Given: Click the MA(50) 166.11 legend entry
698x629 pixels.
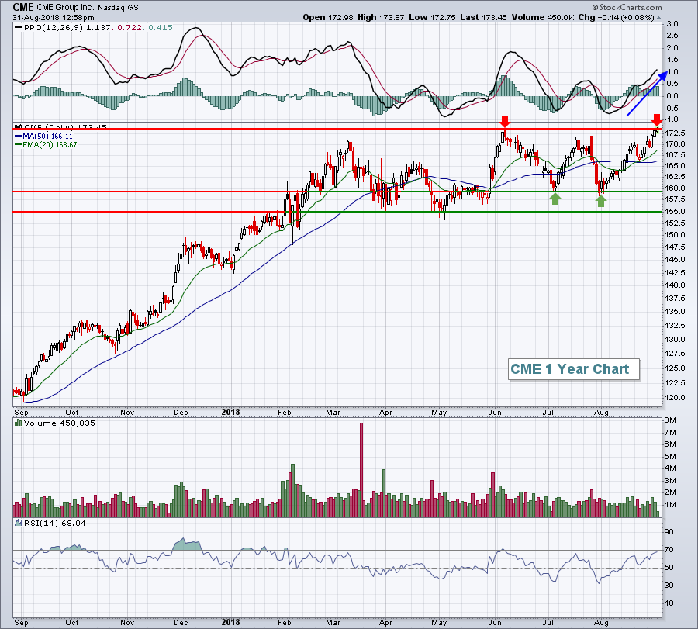Looking at the screenshot, I should (x=47, y=137).
